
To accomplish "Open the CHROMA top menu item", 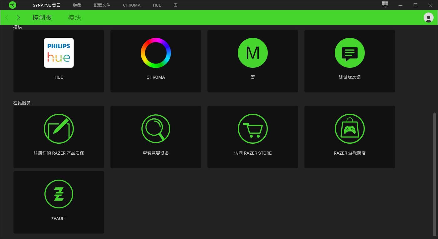I will click(x=132, y=5).
